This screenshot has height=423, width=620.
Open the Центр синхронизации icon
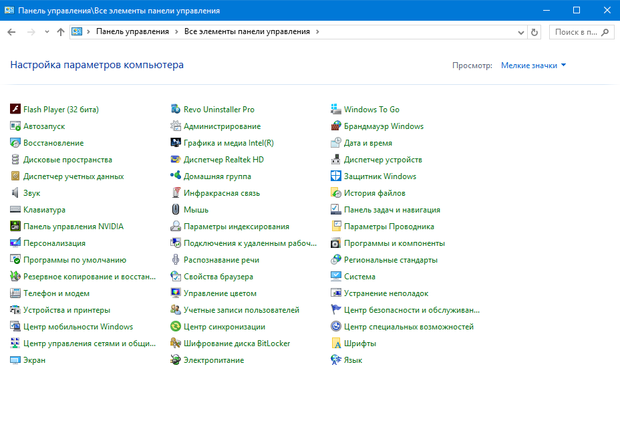point(176,327)
